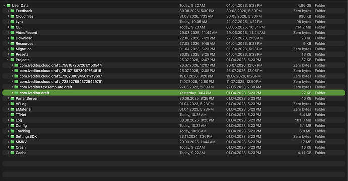Expand the Lynx folder chevron

8,22
